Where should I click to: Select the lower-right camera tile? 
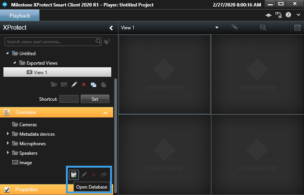[258, 155]
